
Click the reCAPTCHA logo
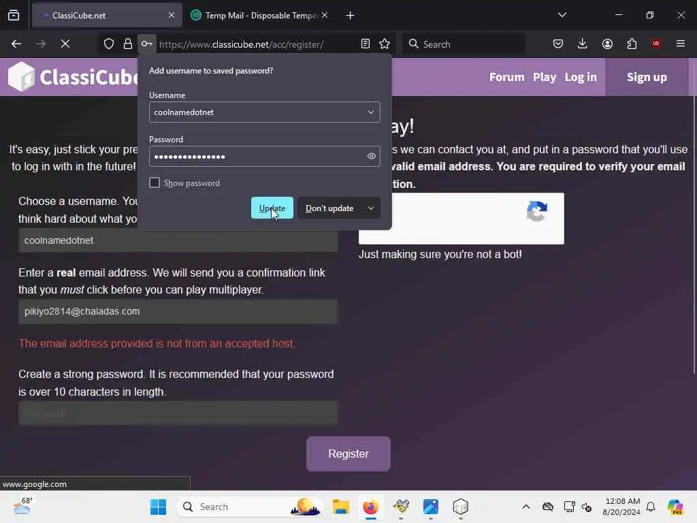point(537,211)
